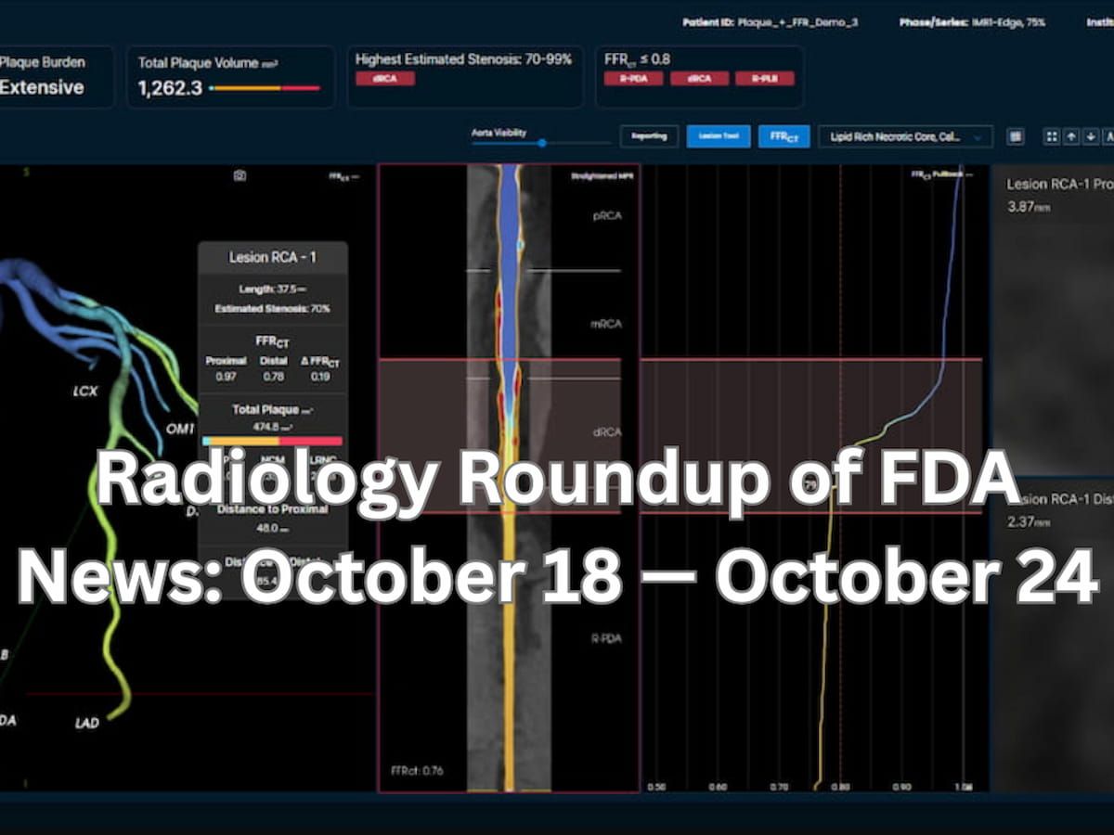Capture a snapshot with the camera icon
Screen dimensions: 1114x835
(x=240, y=175)
